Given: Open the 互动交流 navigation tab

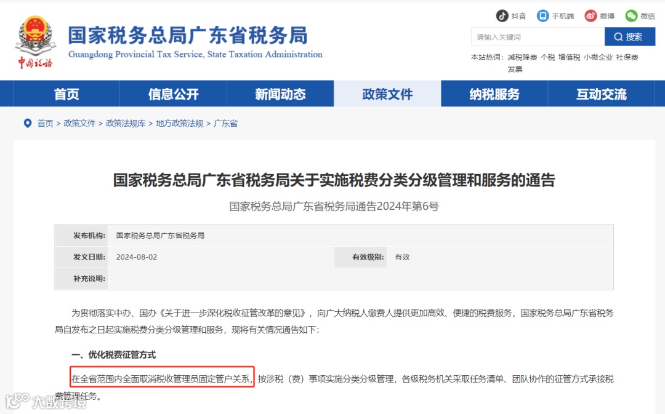Looking at the screenshot, I should point(601,94).
